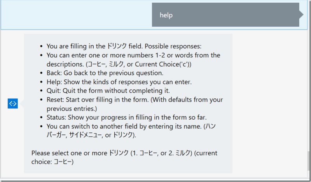This screenshot has height=182, width=311.
Task: Click the 'Quit: Quit the form' bullet line
Action: pyautogui.click(x=108, y=91)
